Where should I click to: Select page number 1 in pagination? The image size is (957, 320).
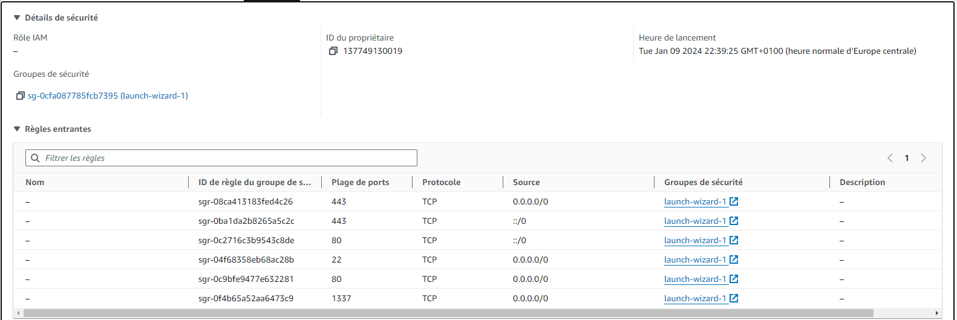(x=907, y=158)
